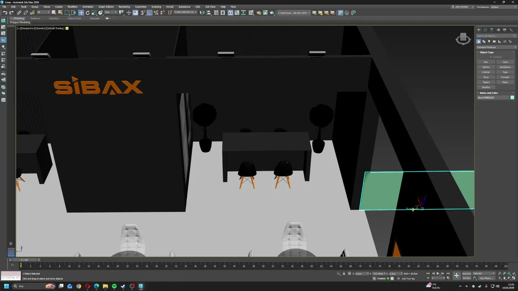Click the large Set Keys plus icon
Screen dimensions: 518x291
456,275
